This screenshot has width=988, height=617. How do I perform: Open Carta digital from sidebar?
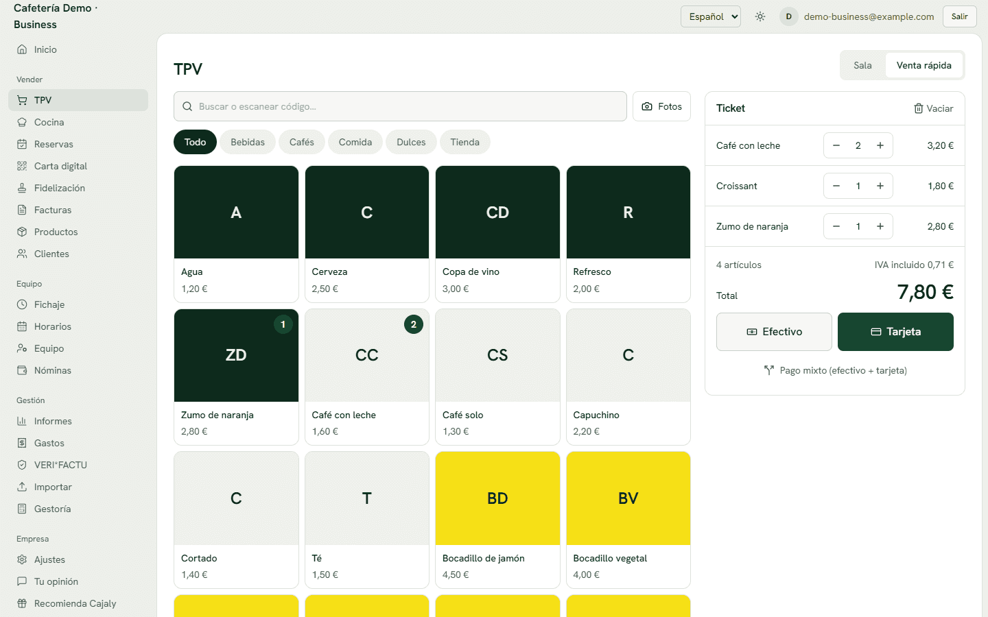pyautogui.click(x=78, y=166)
